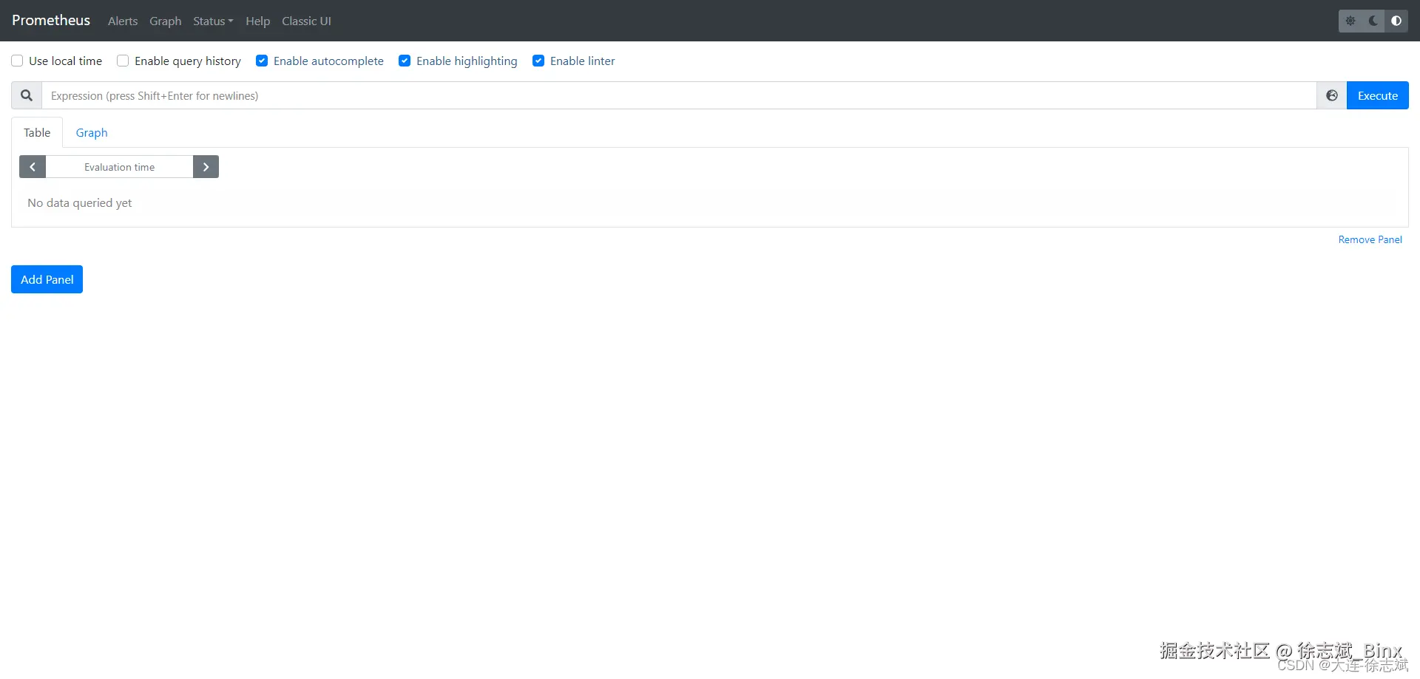Switch to the Graph tab in panel
The height and width of the screenshot is (679, 1420).
[x=92, y=132]
